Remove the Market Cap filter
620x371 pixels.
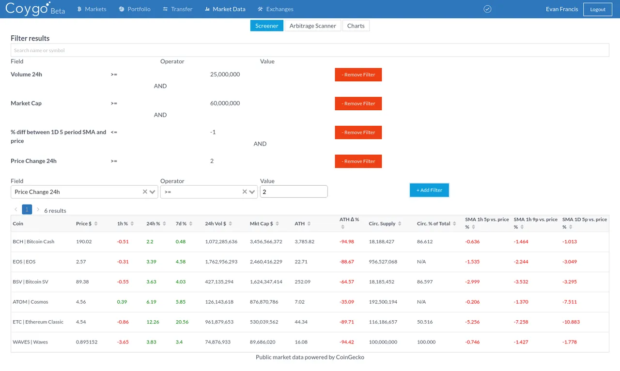click(358, 104)
